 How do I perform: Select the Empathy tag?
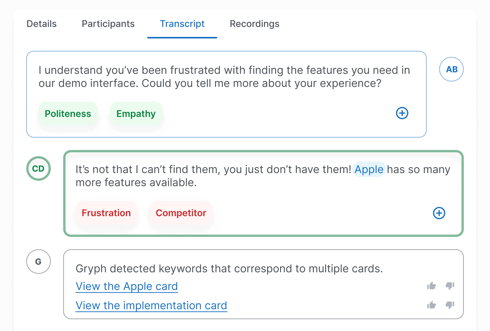136,114
